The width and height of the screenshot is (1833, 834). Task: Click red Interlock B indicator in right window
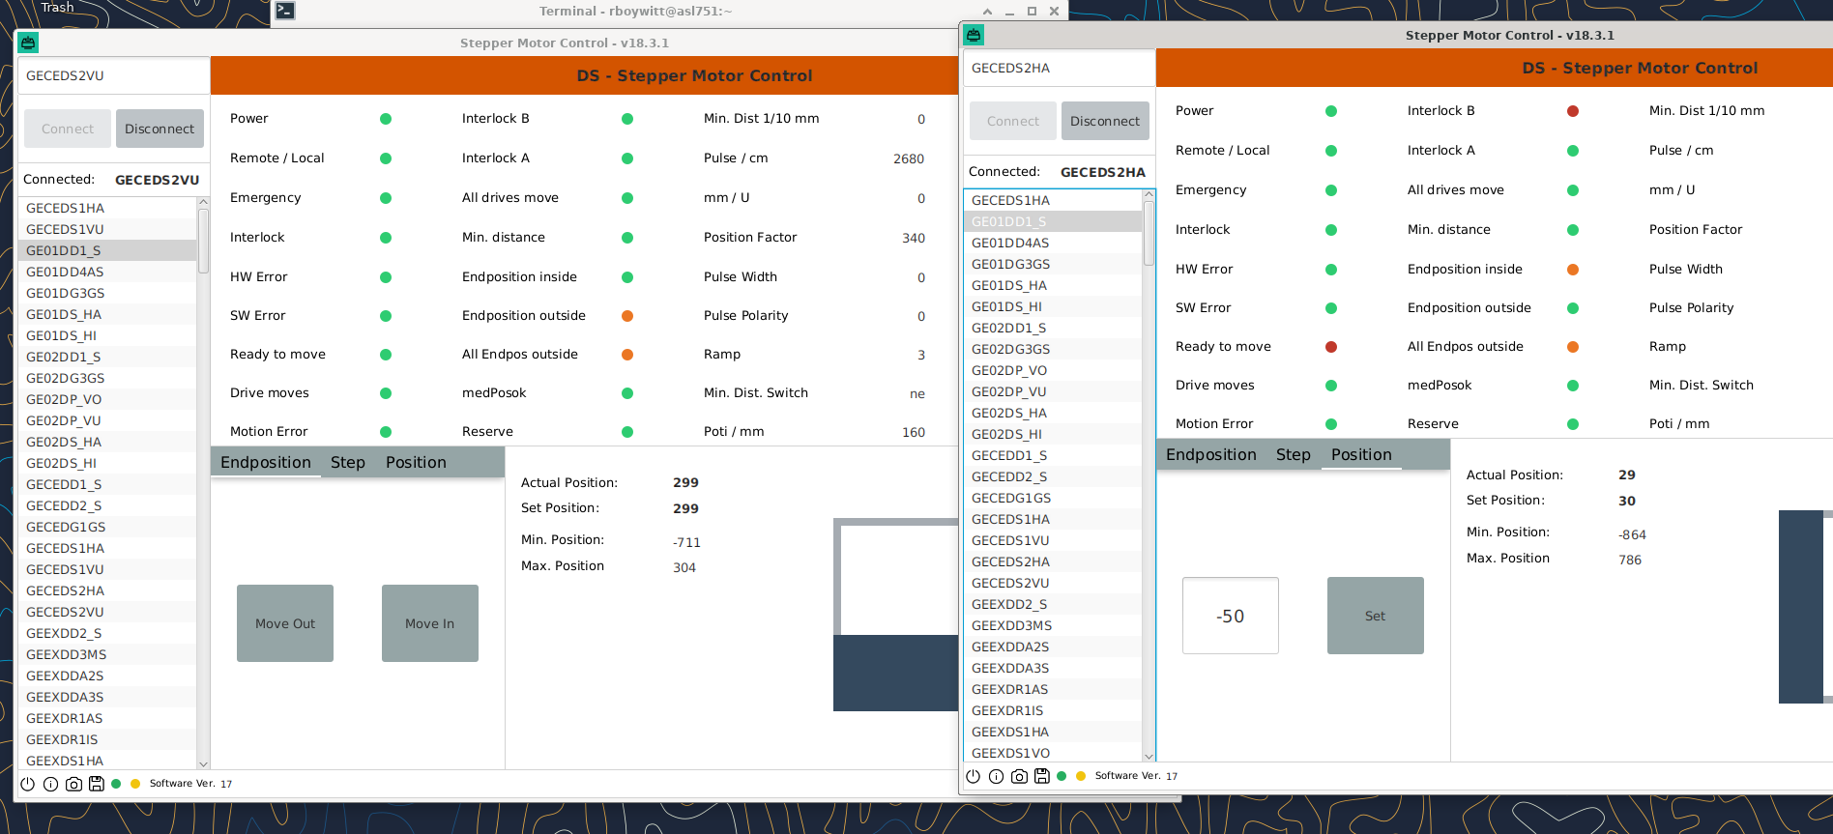[x=1573, y=111]
